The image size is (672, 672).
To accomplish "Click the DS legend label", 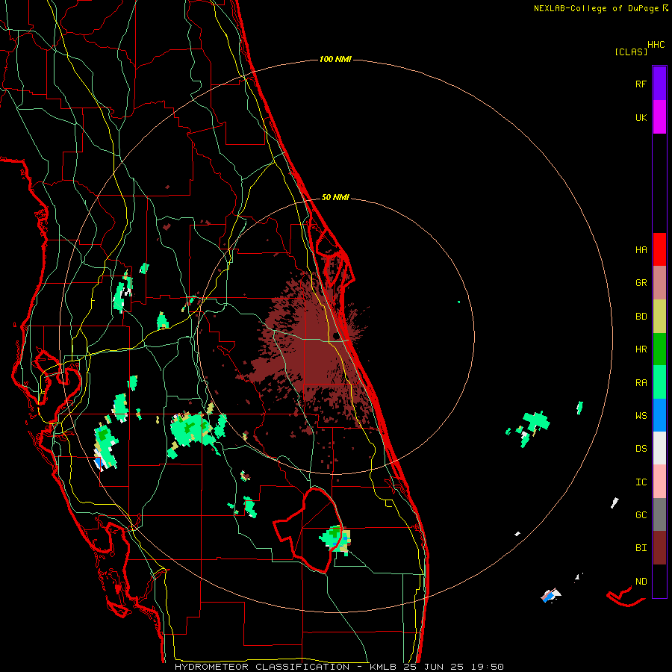I will coord(641,449).
